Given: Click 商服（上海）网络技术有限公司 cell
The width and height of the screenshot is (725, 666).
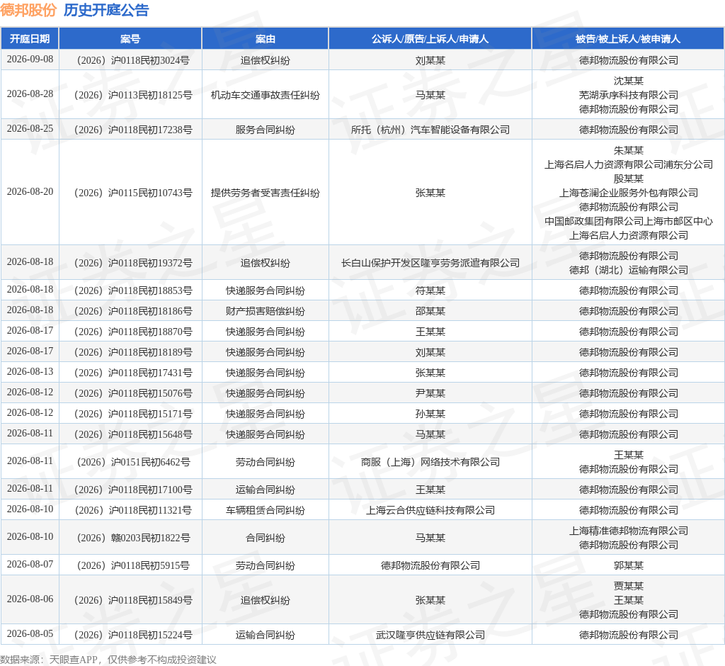Looking at the screenshot, I should pos(430,462).
